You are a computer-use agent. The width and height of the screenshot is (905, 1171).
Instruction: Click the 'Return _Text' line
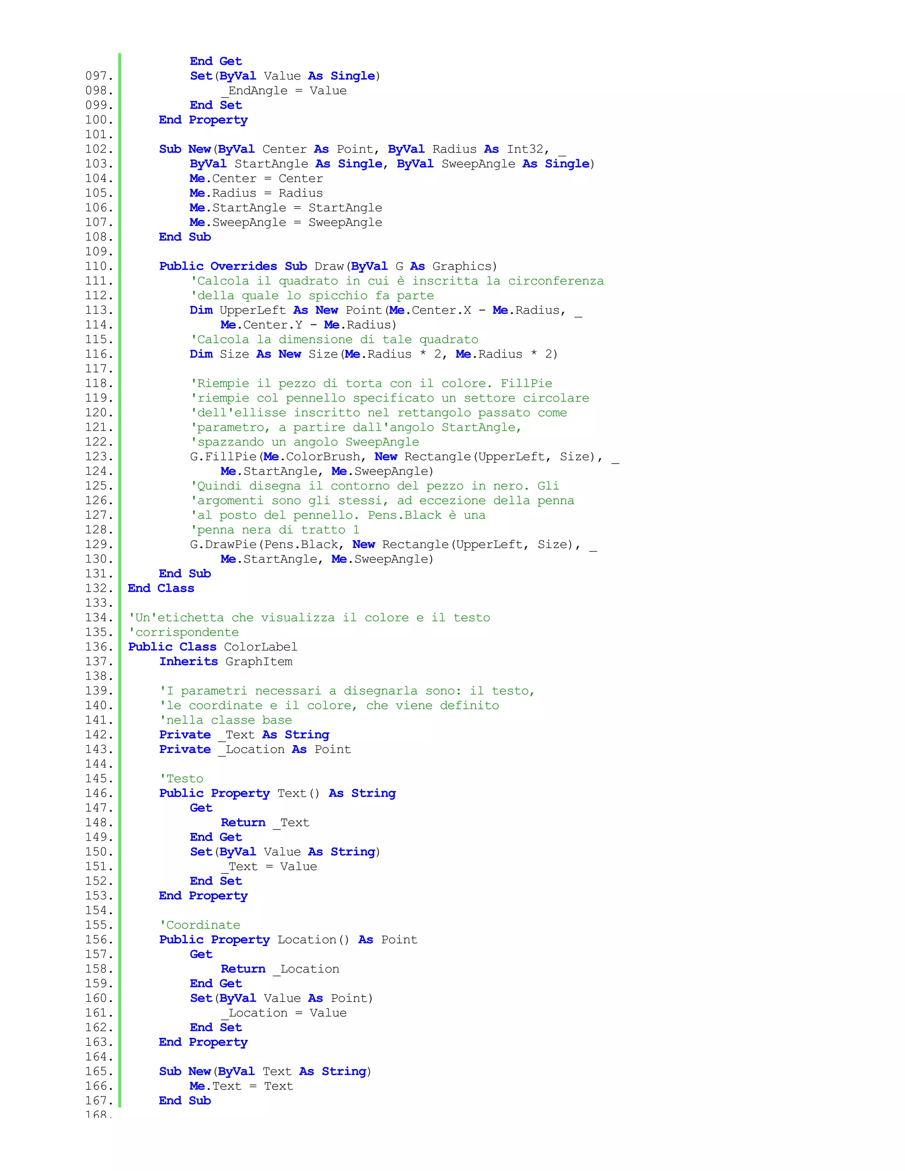click(265, 822)
